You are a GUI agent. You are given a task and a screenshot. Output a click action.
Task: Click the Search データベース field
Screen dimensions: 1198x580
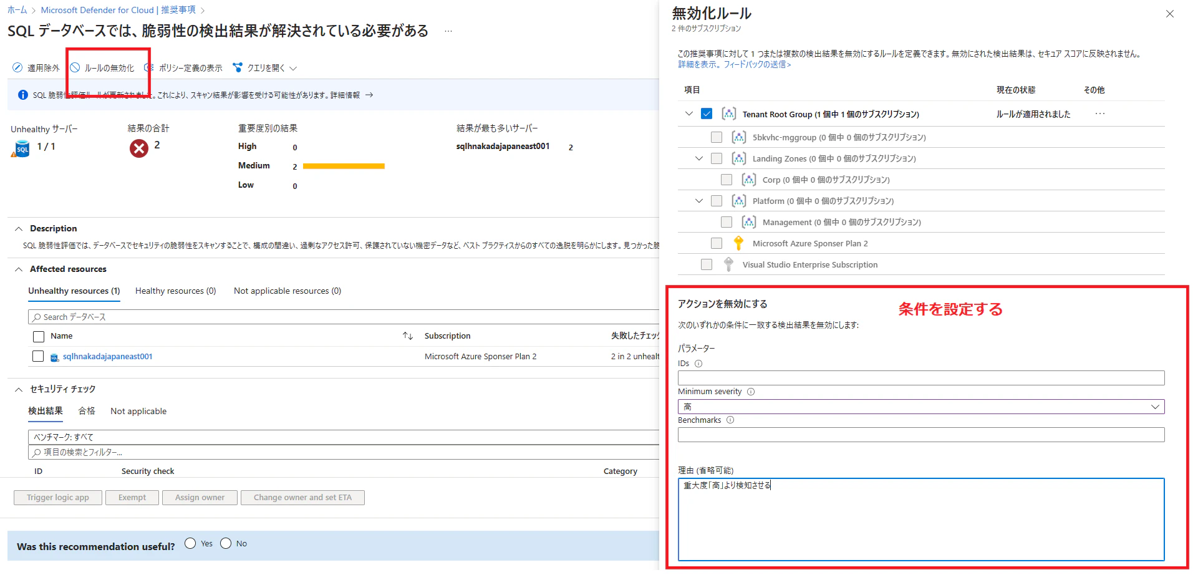[344, 317]
